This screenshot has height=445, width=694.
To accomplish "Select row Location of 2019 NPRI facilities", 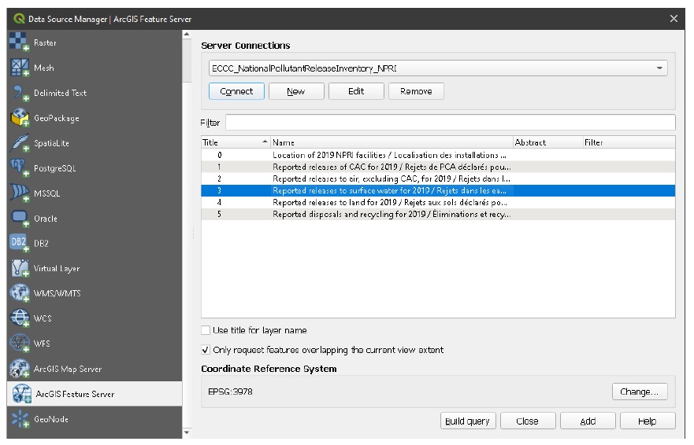I will [438, 155].
